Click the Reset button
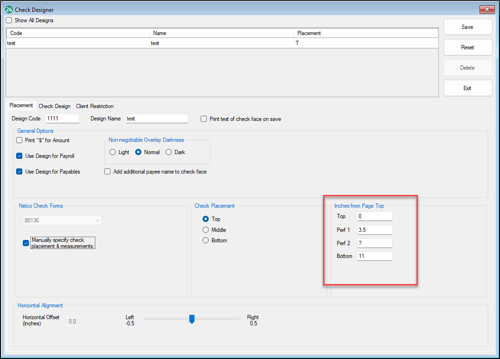The height and width of the screenshot is (359, 500). [467, 47]
